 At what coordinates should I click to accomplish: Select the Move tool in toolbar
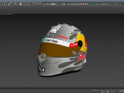[3, 4]
